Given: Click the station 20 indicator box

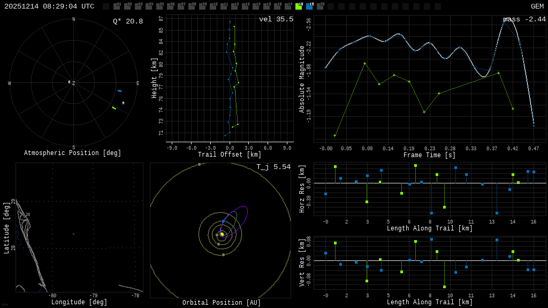Looking at the screenshot, I should (320, 6).
